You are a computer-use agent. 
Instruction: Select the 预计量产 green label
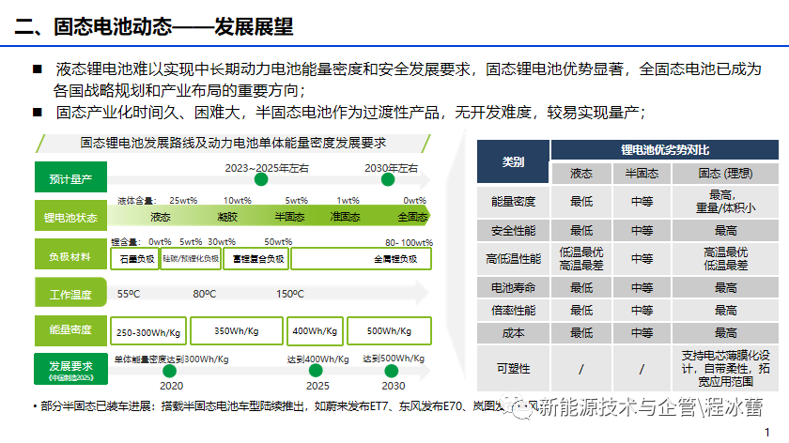pyautogui.click(x=70, y=177)
